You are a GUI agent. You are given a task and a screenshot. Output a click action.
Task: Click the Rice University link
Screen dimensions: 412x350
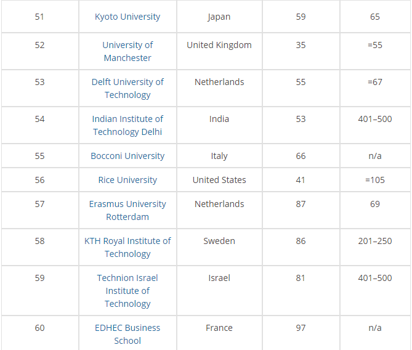click(127, 180)
